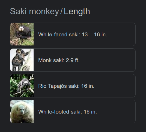The image size is (146, 132).
Task: Open the White-footed saki name label
Action: coord(60,112)
